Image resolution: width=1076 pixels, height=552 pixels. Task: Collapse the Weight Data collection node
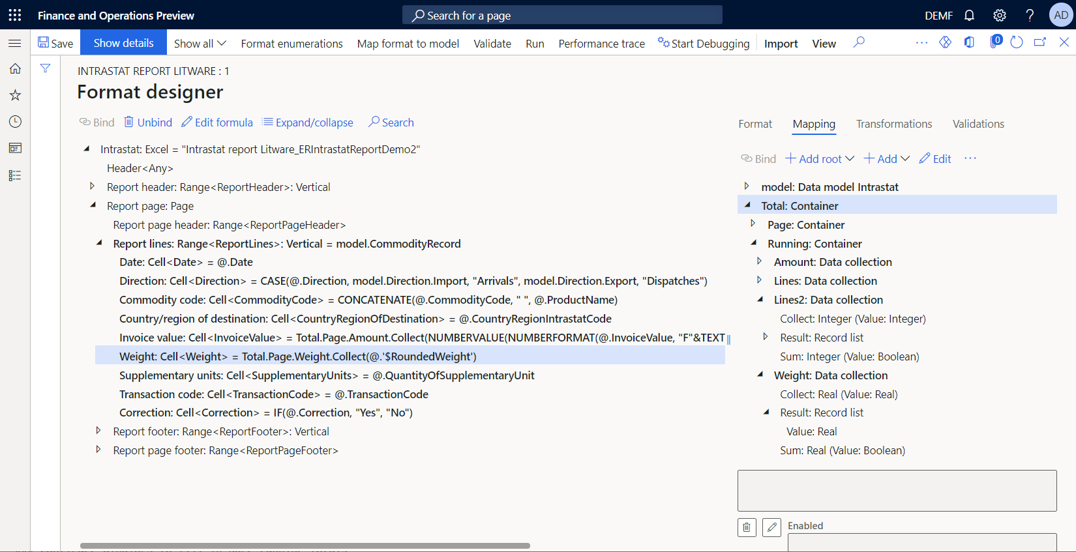coord(760,374)
